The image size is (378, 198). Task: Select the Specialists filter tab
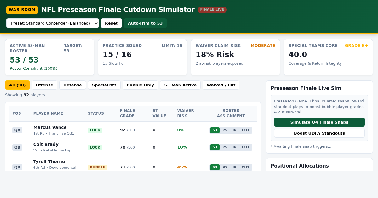104,85
